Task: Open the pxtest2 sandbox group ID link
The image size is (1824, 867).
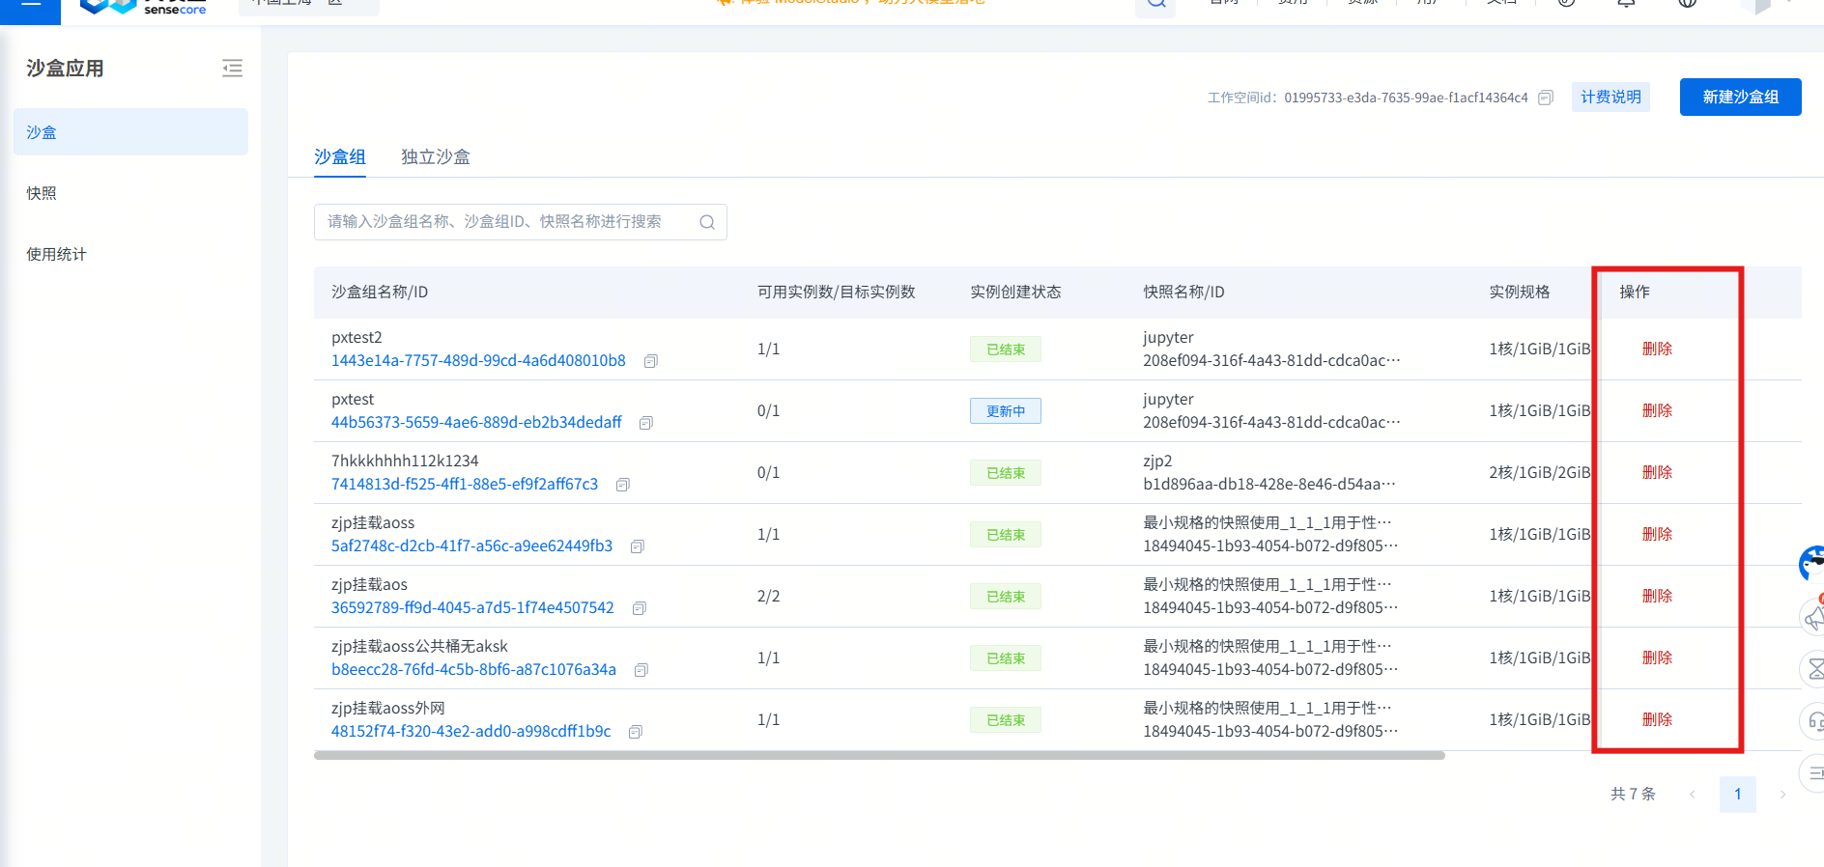Action: (478, 361)
